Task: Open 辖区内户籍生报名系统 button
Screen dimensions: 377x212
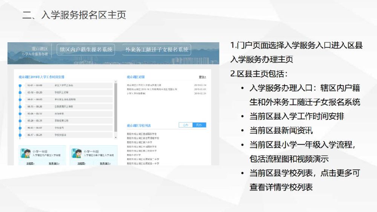Action: click(86, 49)
